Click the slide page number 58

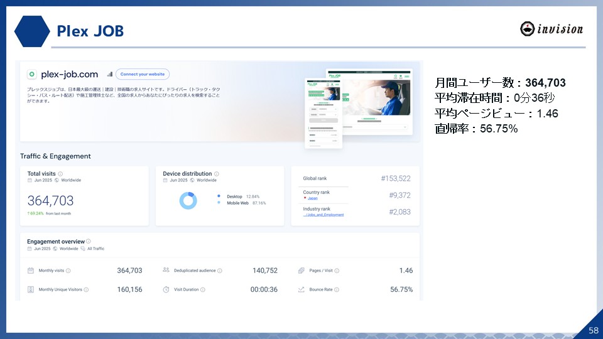[x=594, y=330]
